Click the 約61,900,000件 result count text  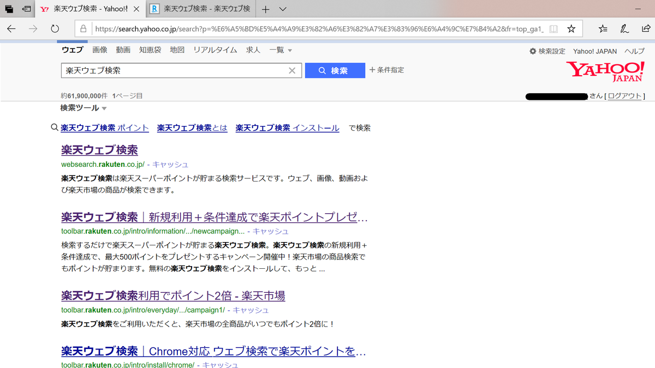pyautogui.click(x=85, y=95)
